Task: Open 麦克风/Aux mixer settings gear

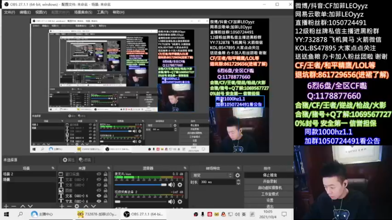Action: coord(180,185)
